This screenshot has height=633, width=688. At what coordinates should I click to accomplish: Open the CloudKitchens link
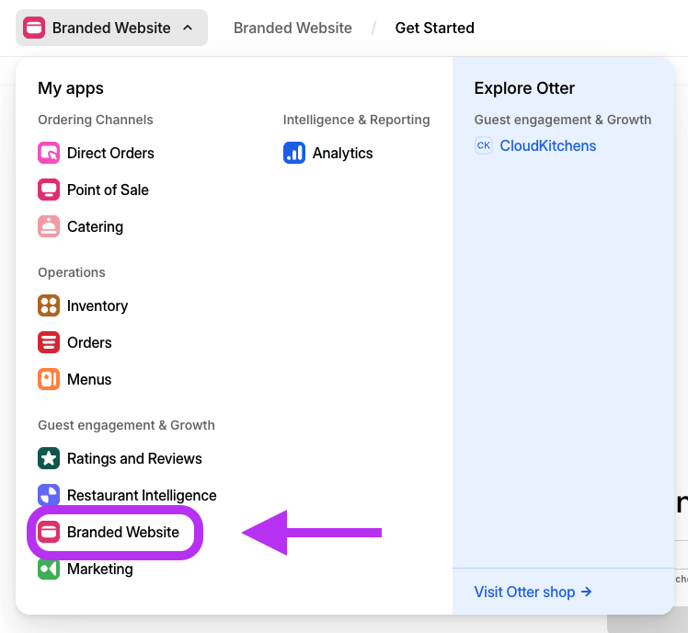point(547,145)
